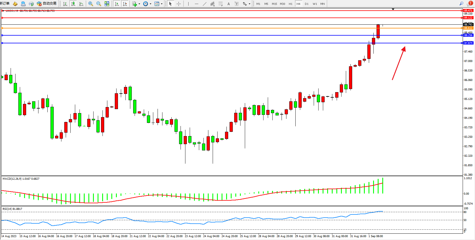
Task: Select the orange 88.612 price level label
Action: pos(468,28)
